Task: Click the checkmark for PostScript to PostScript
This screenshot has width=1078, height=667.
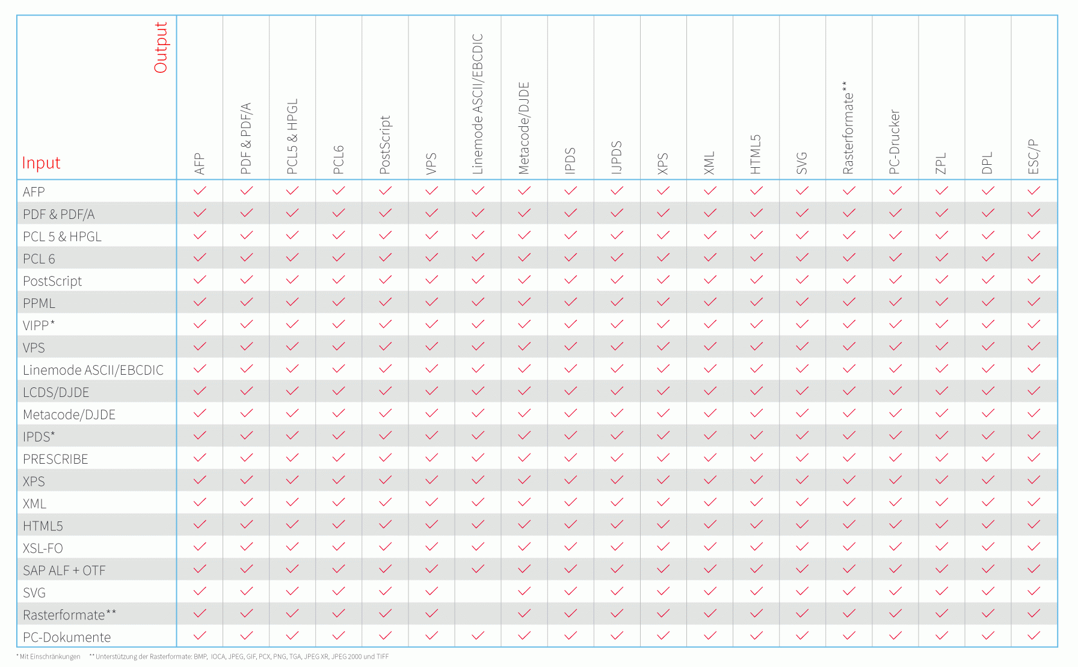Action: pyautogui.click(x=385, y=280)
